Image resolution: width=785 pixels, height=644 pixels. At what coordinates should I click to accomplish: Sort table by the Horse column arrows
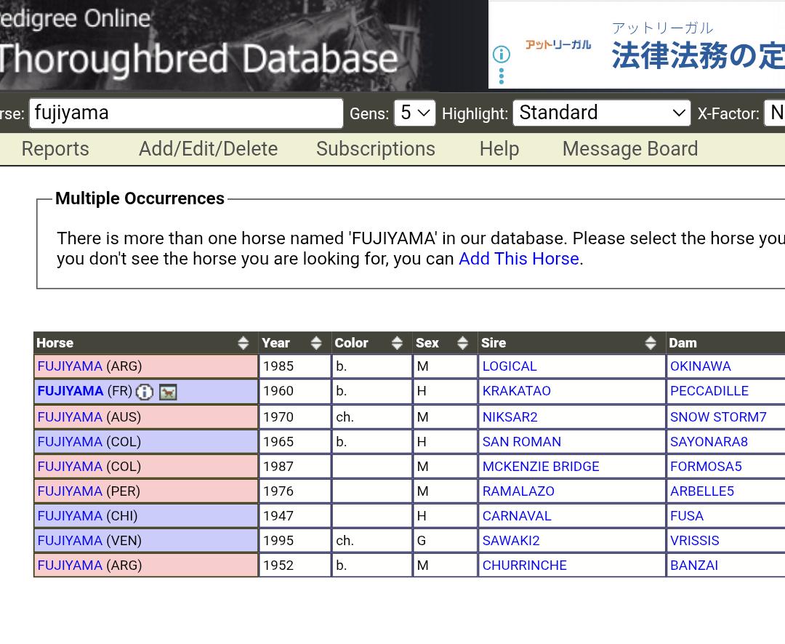pyautogui.click(x=243, y=343)
